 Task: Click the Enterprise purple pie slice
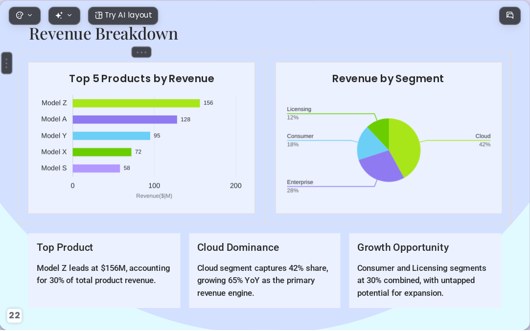[x=382, y=165]
